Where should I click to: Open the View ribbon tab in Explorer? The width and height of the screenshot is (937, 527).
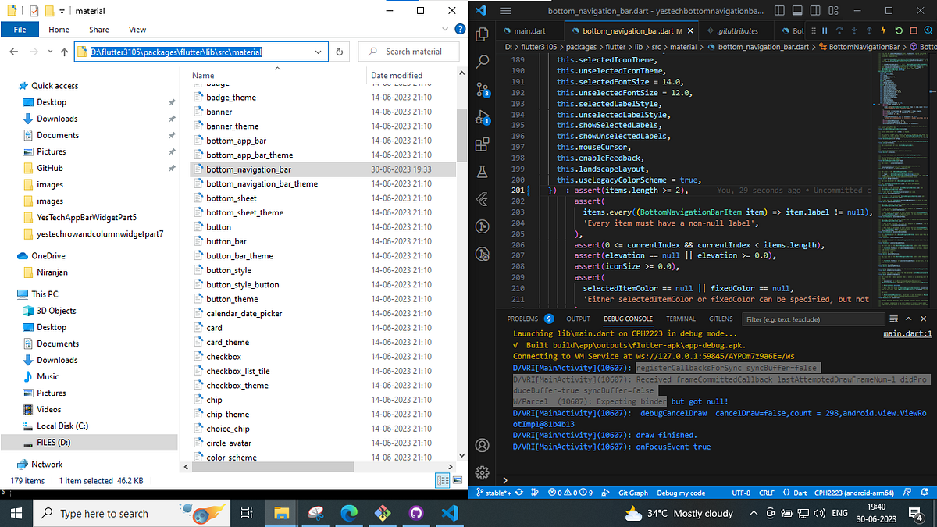click(137, 30)
